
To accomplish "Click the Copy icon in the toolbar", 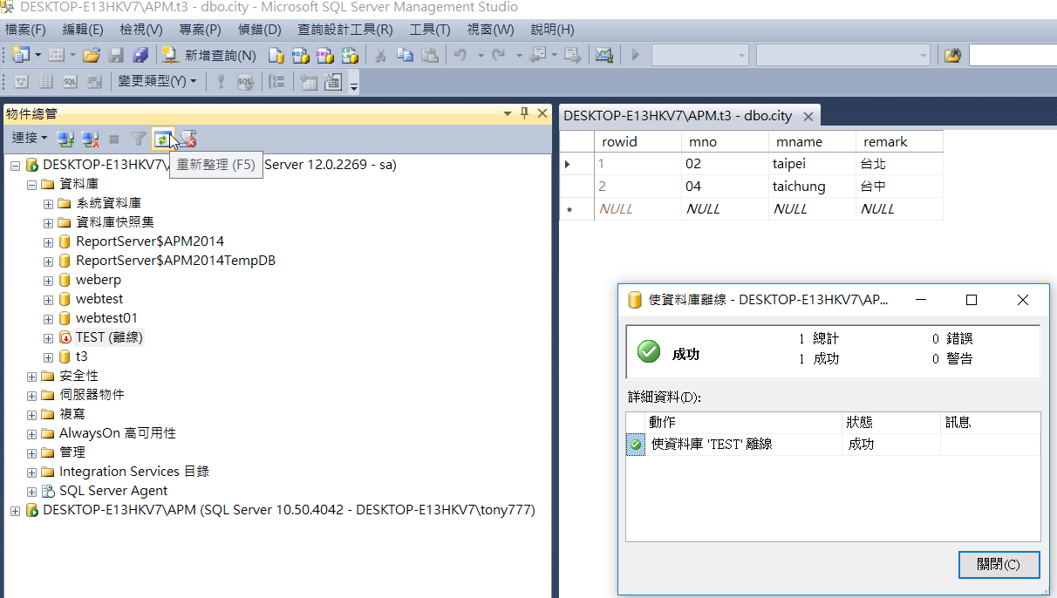I will (x=406, y=55).
